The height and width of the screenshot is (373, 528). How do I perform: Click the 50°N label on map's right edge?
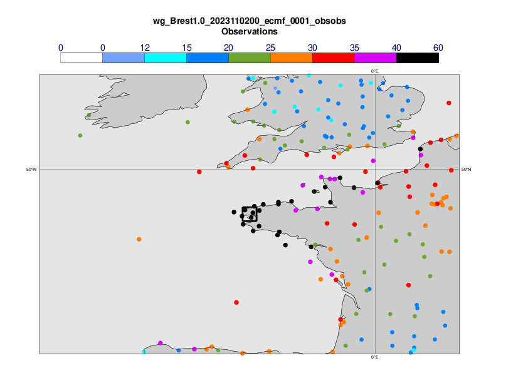coord(466,170)
